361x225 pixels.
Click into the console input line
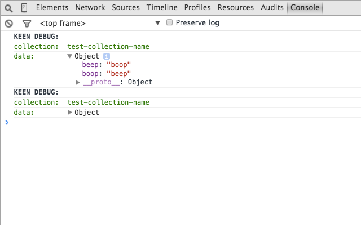point(187,123)
